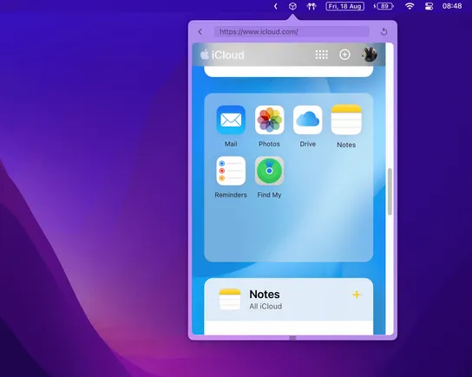The height and width of the screenshot is (377, 472).
Task: Open the Control Center toggles menu
Action: (429, 6)
